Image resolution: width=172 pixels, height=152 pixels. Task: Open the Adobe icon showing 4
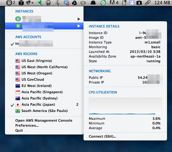114,3
